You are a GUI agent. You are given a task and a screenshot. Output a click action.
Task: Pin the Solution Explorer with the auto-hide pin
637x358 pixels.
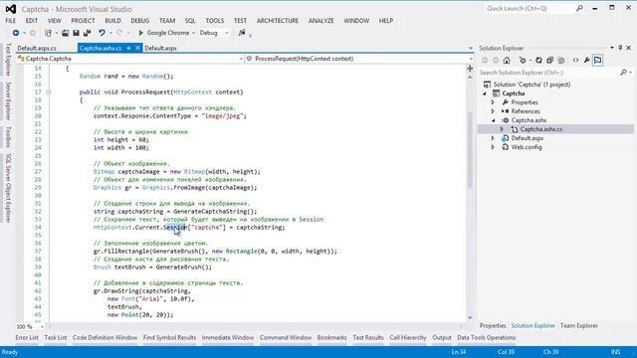620,48
